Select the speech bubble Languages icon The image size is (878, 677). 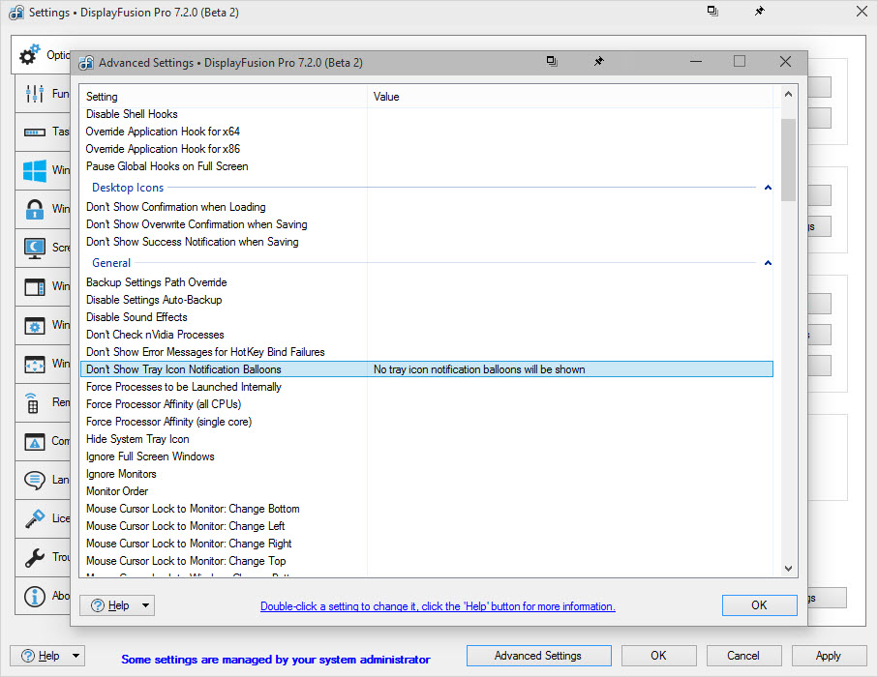(35, 481)
